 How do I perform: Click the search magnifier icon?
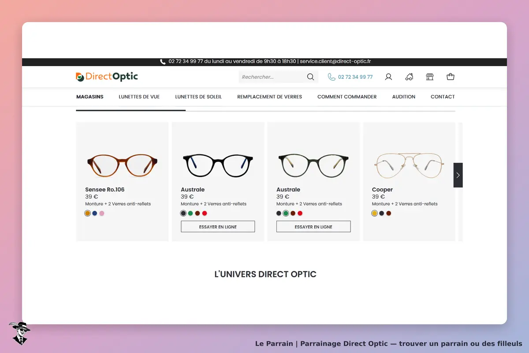tap(310, 77)
